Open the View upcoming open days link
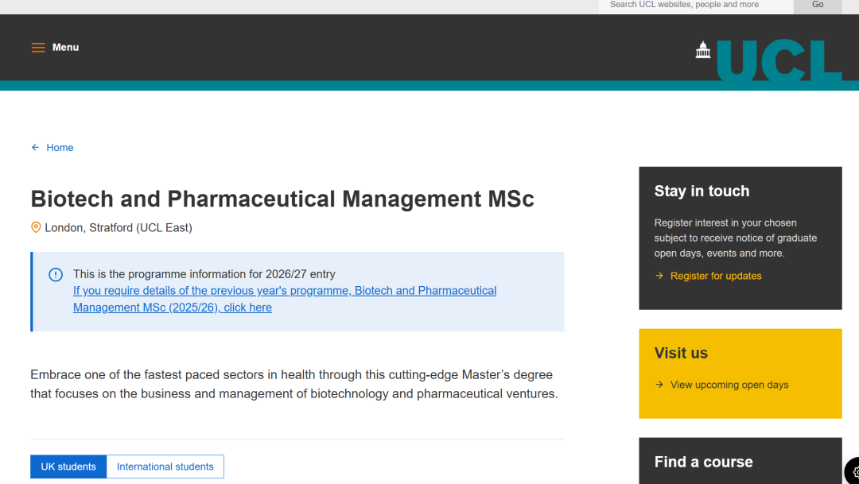 (729, 385)
